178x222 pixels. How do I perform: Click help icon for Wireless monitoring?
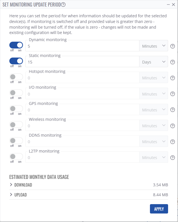point(172,126)
